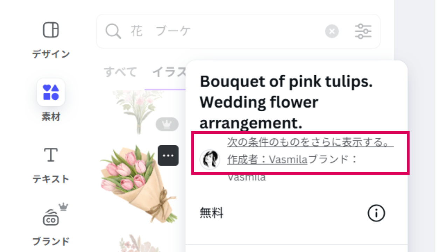Open the 次の条件のものをさらに表示する link
The height and width of the screenshot is (252, 448).
(310, 142)
